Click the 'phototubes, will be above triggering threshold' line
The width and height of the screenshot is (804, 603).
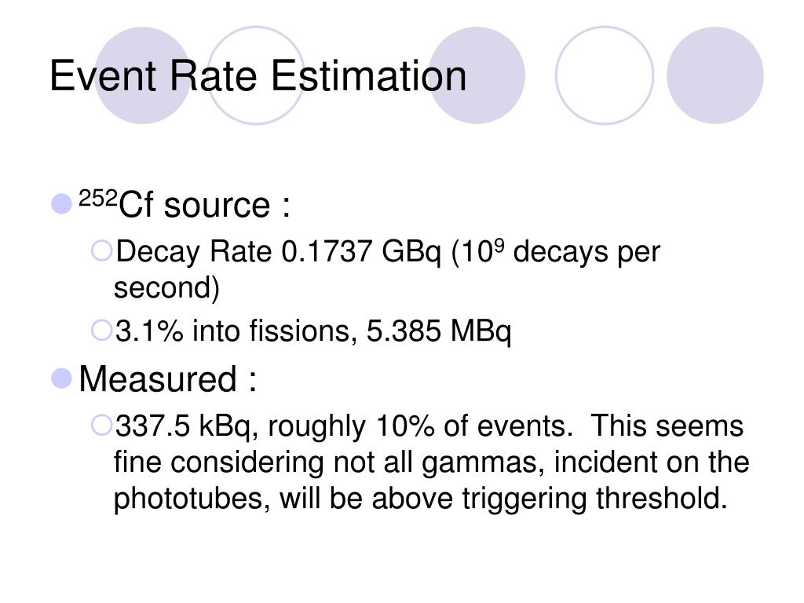(x=421, y=499)
